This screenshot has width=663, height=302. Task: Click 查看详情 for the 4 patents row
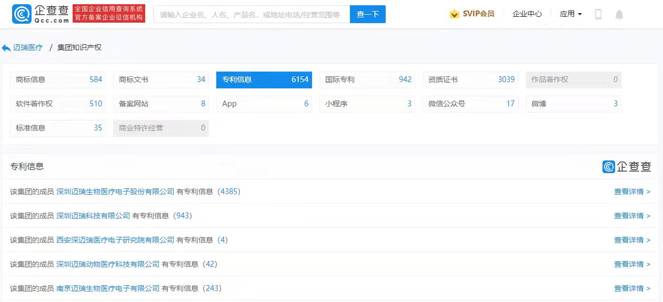point(632,240)
